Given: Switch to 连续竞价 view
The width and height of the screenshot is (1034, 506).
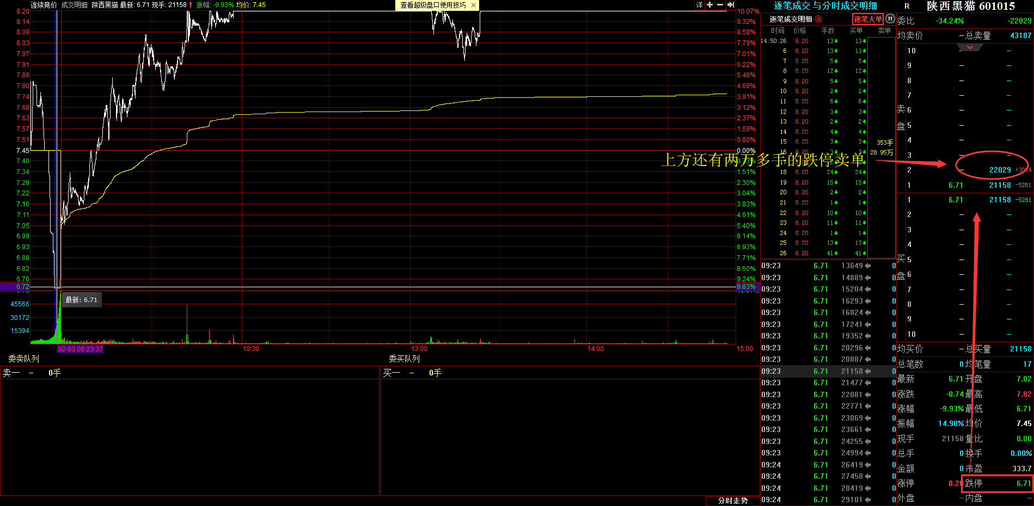Looking at the screenshot, I should [x=44, y=5].
